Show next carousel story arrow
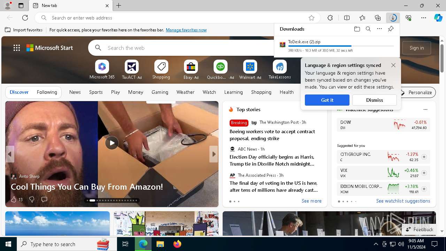 pyautogui.click(x=214, y=154)
